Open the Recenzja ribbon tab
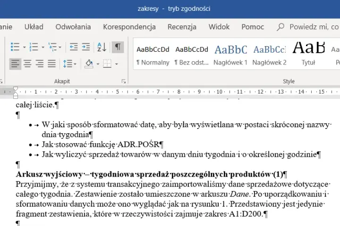340x226 pixels. (x=182, y=27)
